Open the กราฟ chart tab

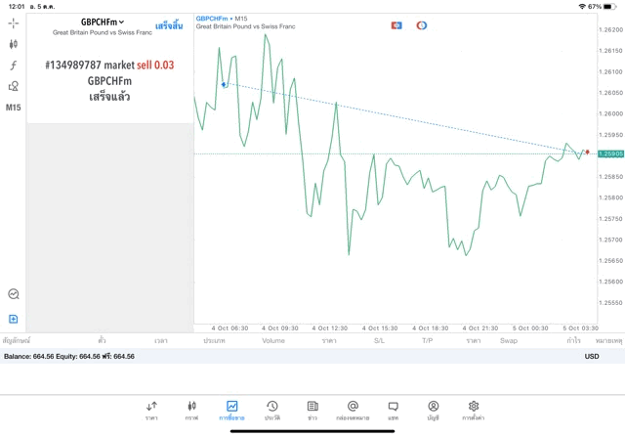click(191, 411)
